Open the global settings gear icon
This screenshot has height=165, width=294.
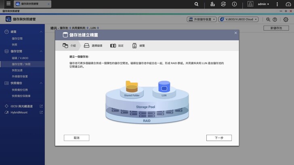(x=286, y=19)
